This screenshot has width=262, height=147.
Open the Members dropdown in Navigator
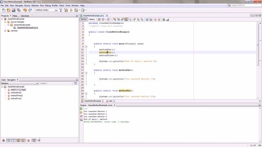[x=20, y=83]
